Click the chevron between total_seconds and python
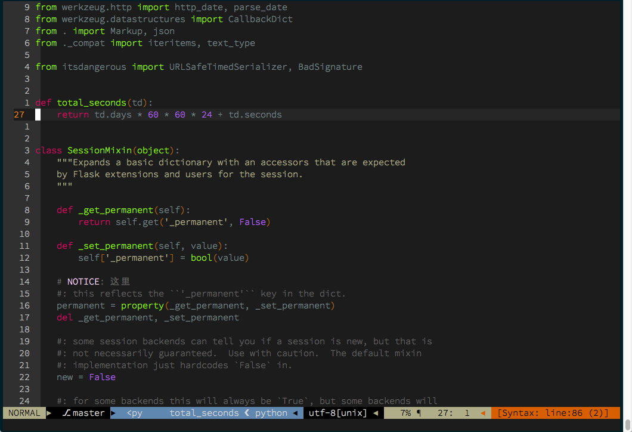632x432 pixels. 246,413
